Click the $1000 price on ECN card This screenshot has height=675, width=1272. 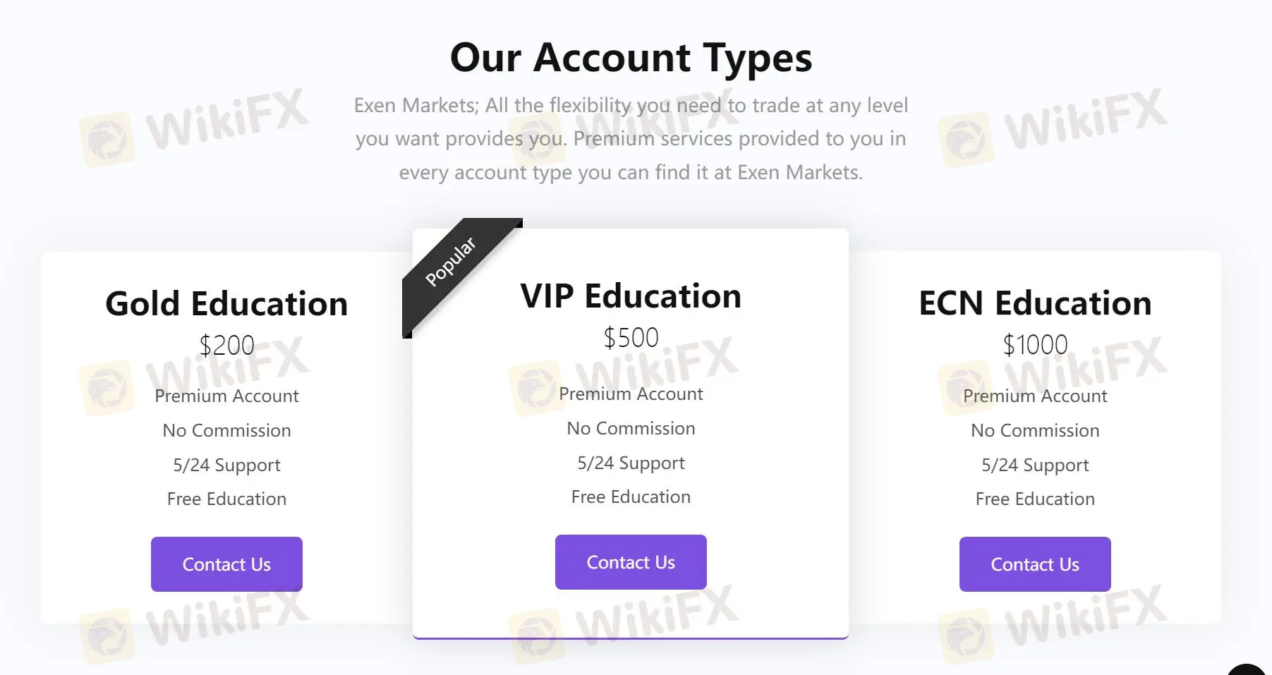pyautogui.click(x=1034, y=345)
